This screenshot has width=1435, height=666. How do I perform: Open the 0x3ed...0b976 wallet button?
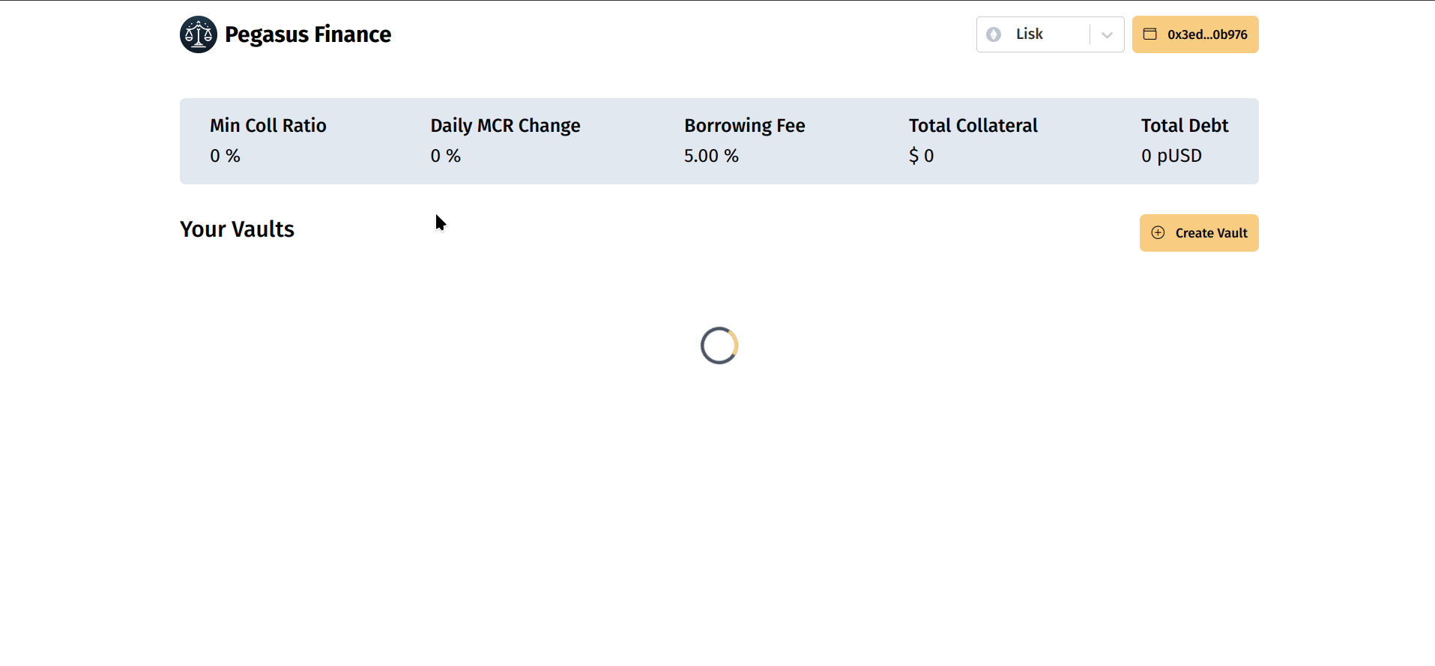point(1195,34)
